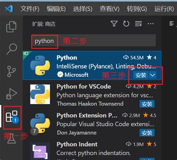Screen dimensions: 177x160
Task: Click the 'Python language extension for vsc...' description
Action: point(105,95)
